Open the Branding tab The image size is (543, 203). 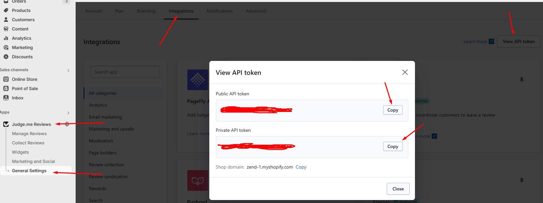tap(146, 11)
